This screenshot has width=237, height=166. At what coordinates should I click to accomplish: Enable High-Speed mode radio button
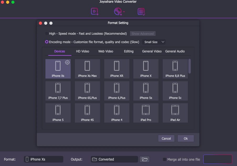tap(47, 33)
